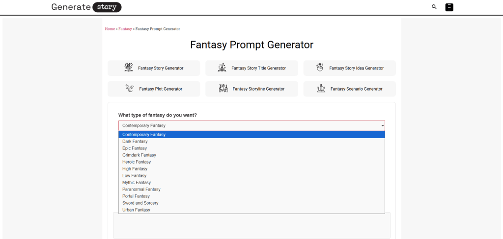The image size is (503, 239).
Task: Select Dark Fantasy option
Action: [252, 142]
